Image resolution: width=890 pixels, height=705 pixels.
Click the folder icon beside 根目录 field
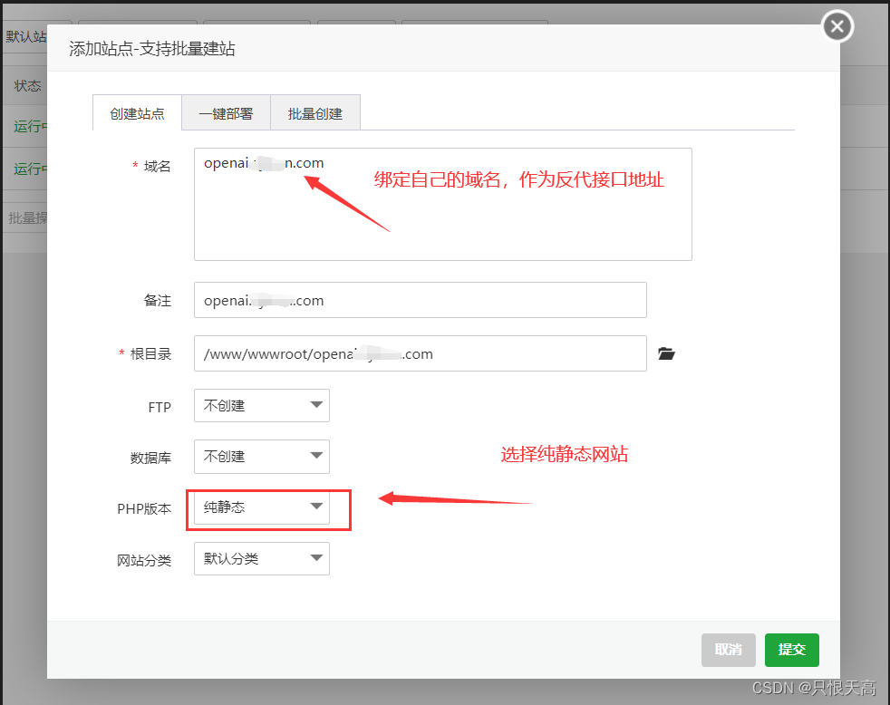pos(667,353)
